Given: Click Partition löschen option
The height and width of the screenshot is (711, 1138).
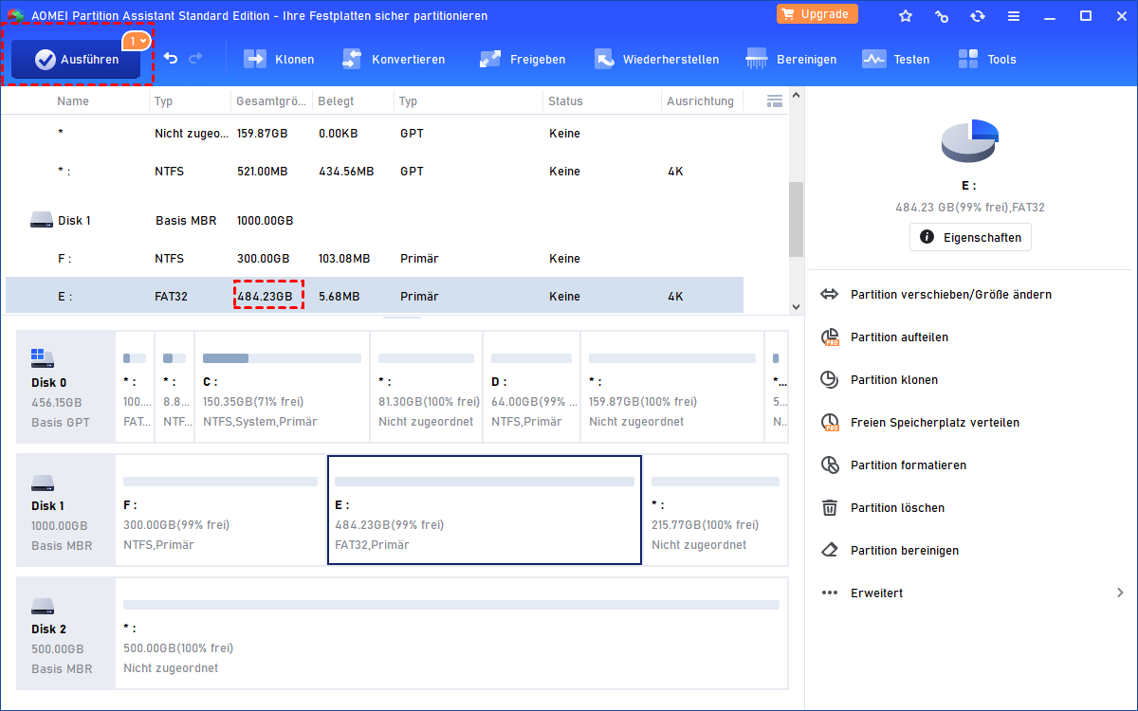Looking at the screenshot, I should pos(897,507).
